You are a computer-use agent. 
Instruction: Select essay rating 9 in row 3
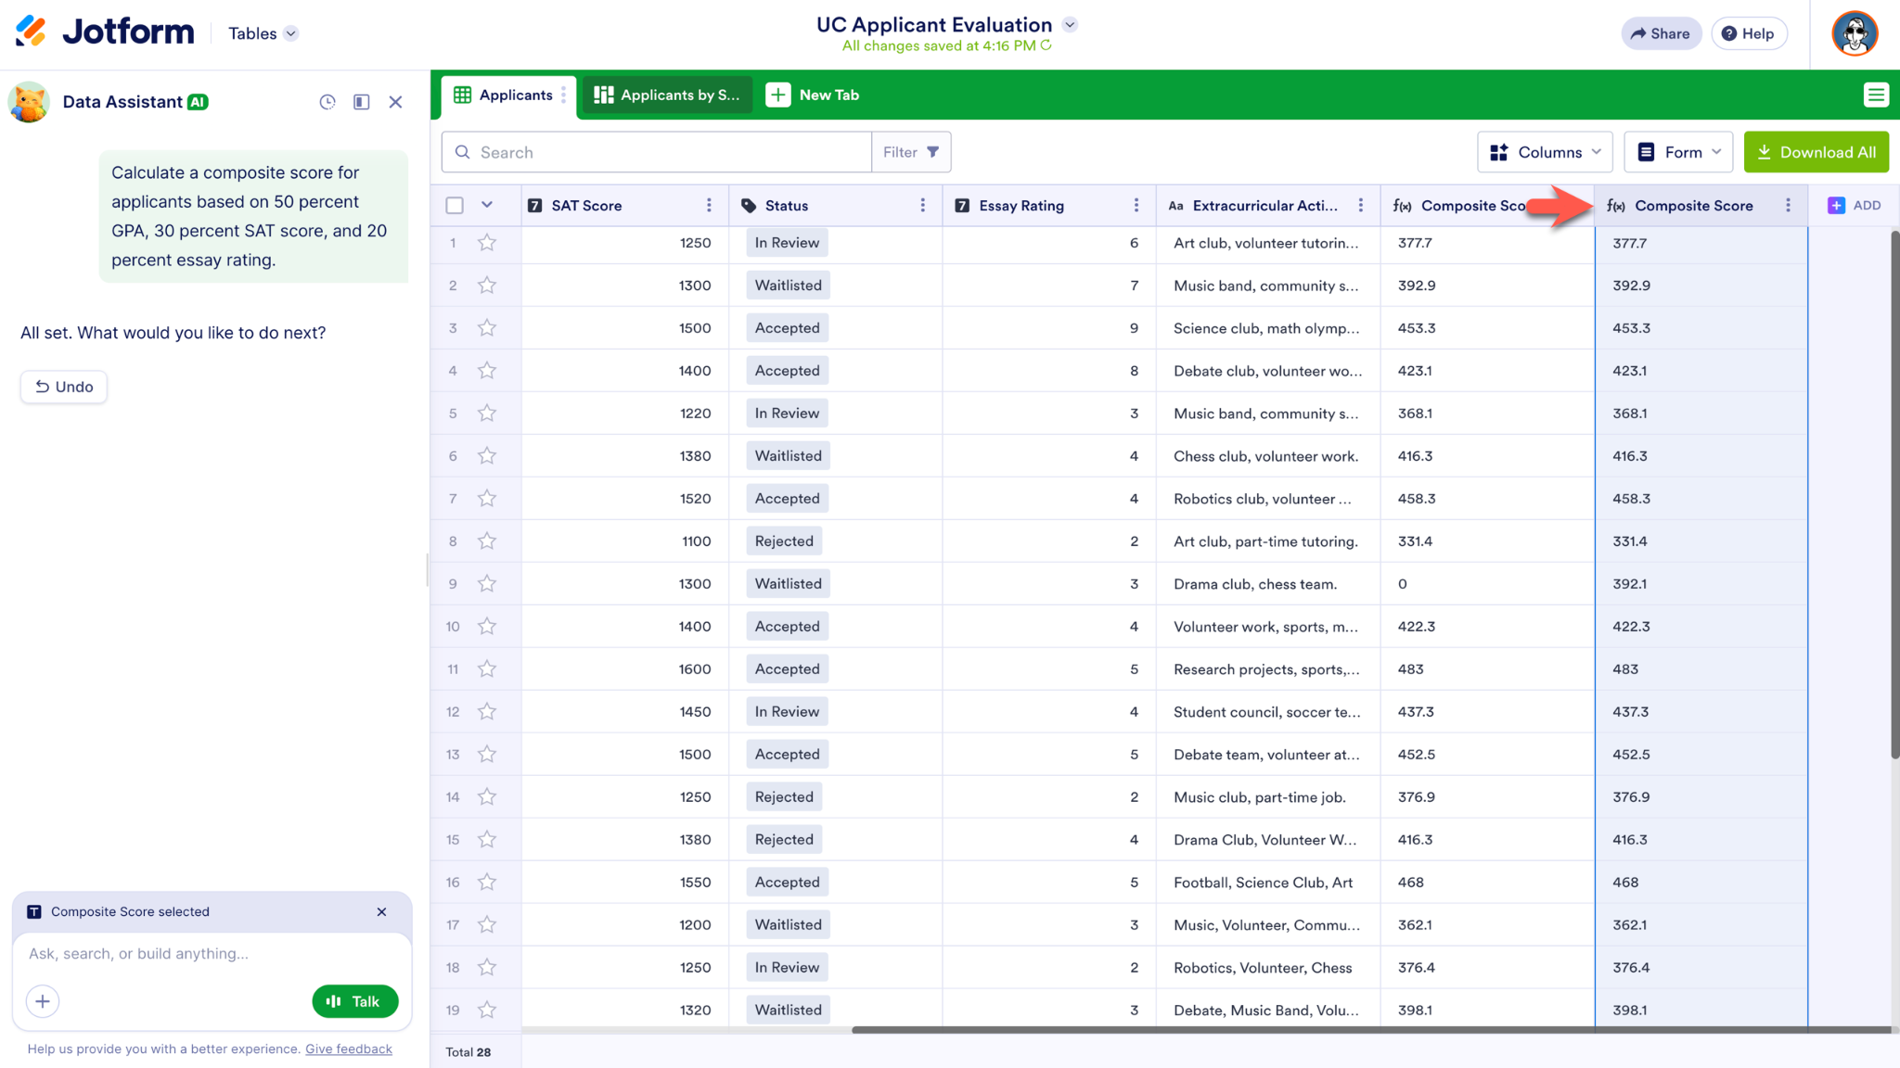click(x=1049, y=328)
